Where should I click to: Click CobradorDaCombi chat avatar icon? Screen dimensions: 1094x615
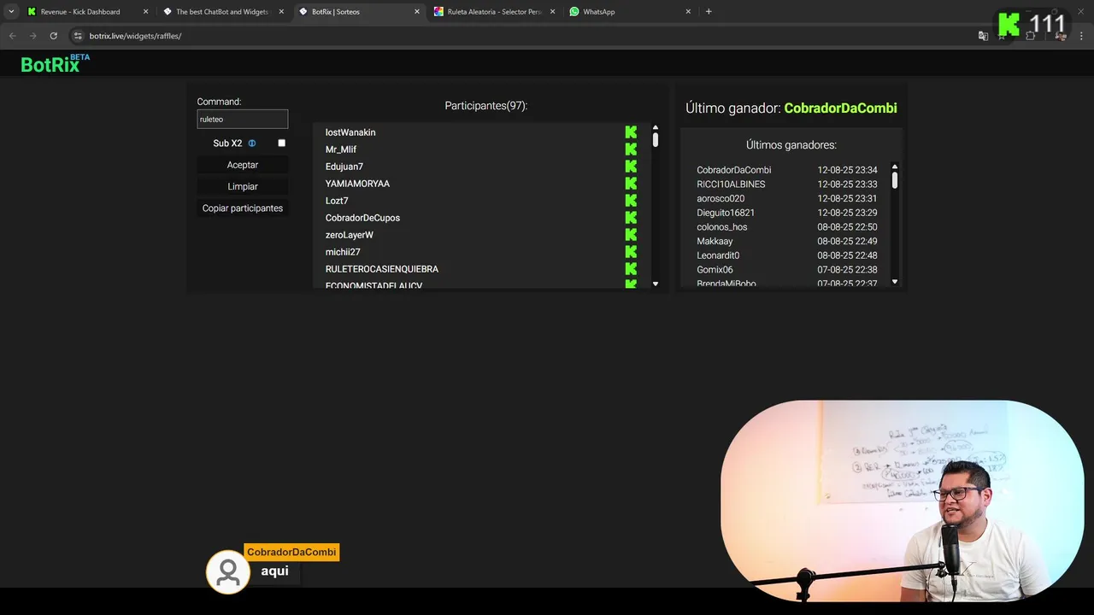pyautogui.click(x=228, y=572)
